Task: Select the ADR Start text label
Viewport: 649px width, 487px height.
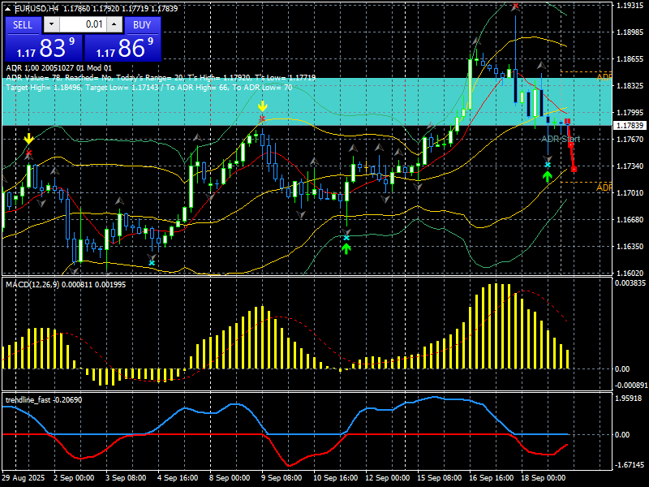Action: tap(561, 139)
